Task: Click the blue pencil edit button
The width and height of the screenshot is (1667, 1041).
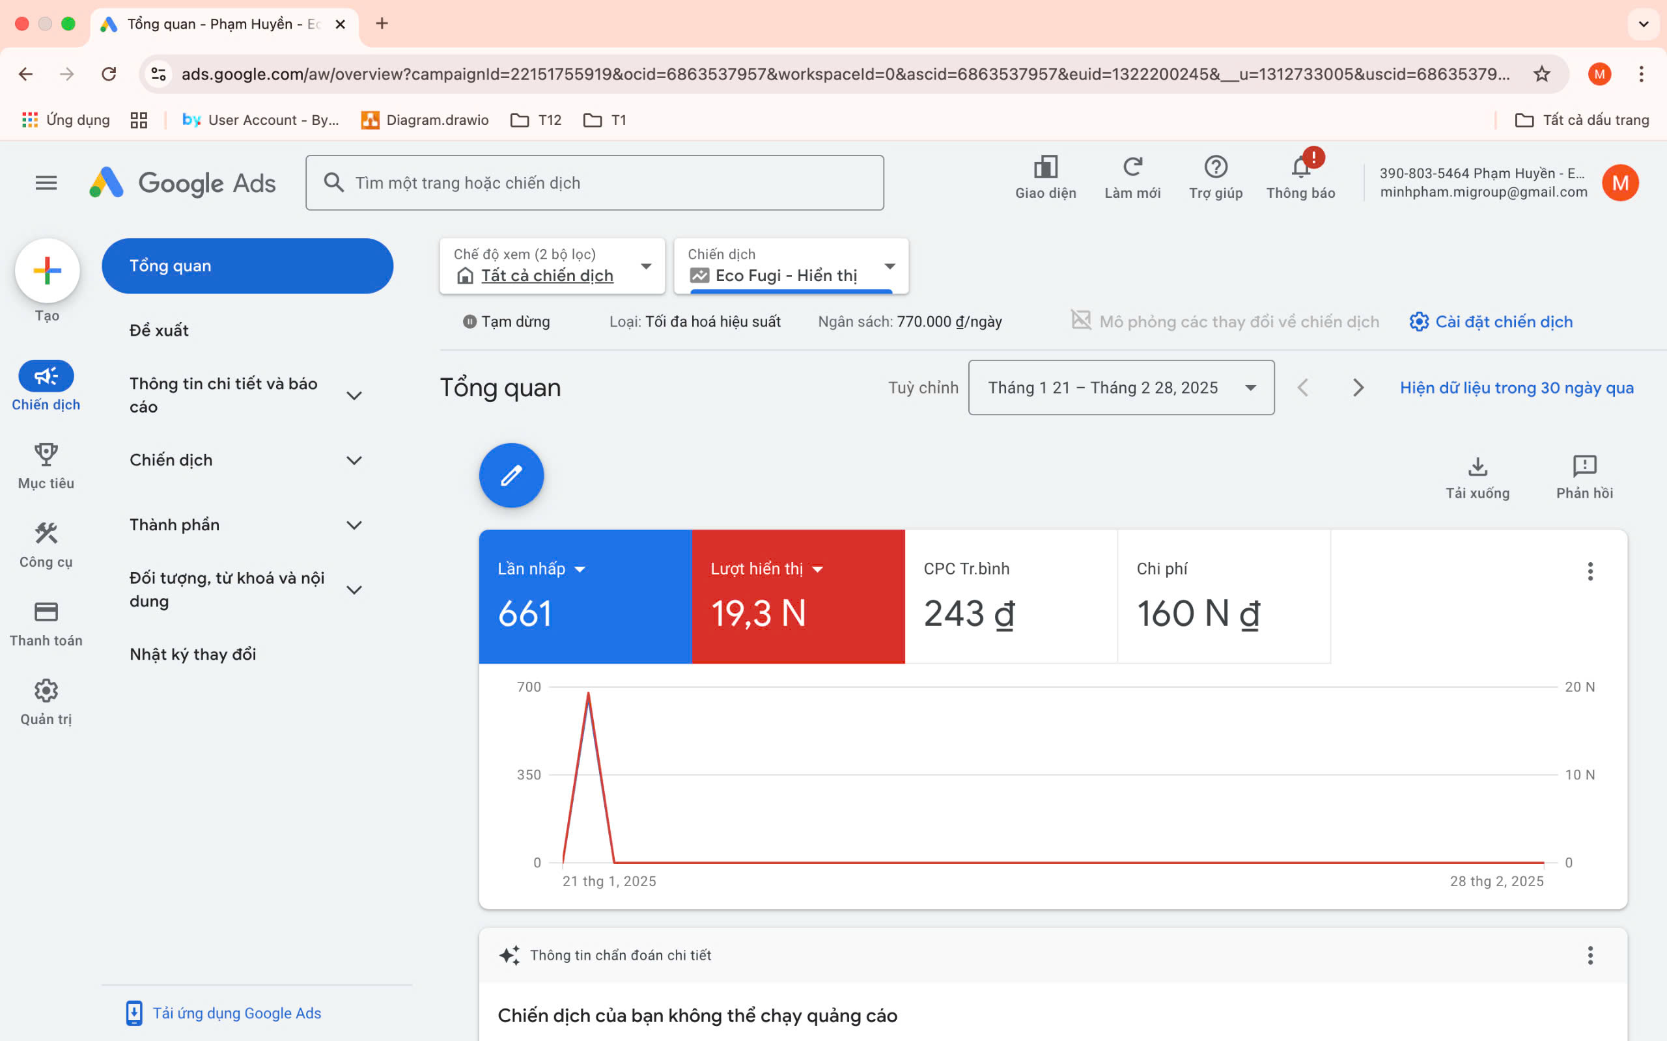Action: (511, 475)
